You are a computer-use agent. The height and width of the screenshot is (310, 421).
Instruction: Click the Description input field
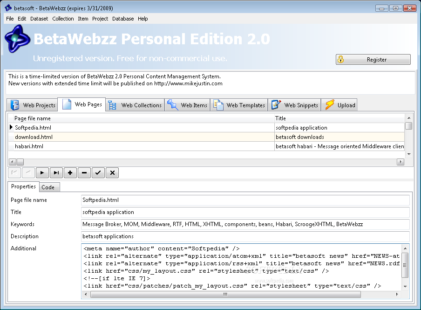[x=245, y=236]
